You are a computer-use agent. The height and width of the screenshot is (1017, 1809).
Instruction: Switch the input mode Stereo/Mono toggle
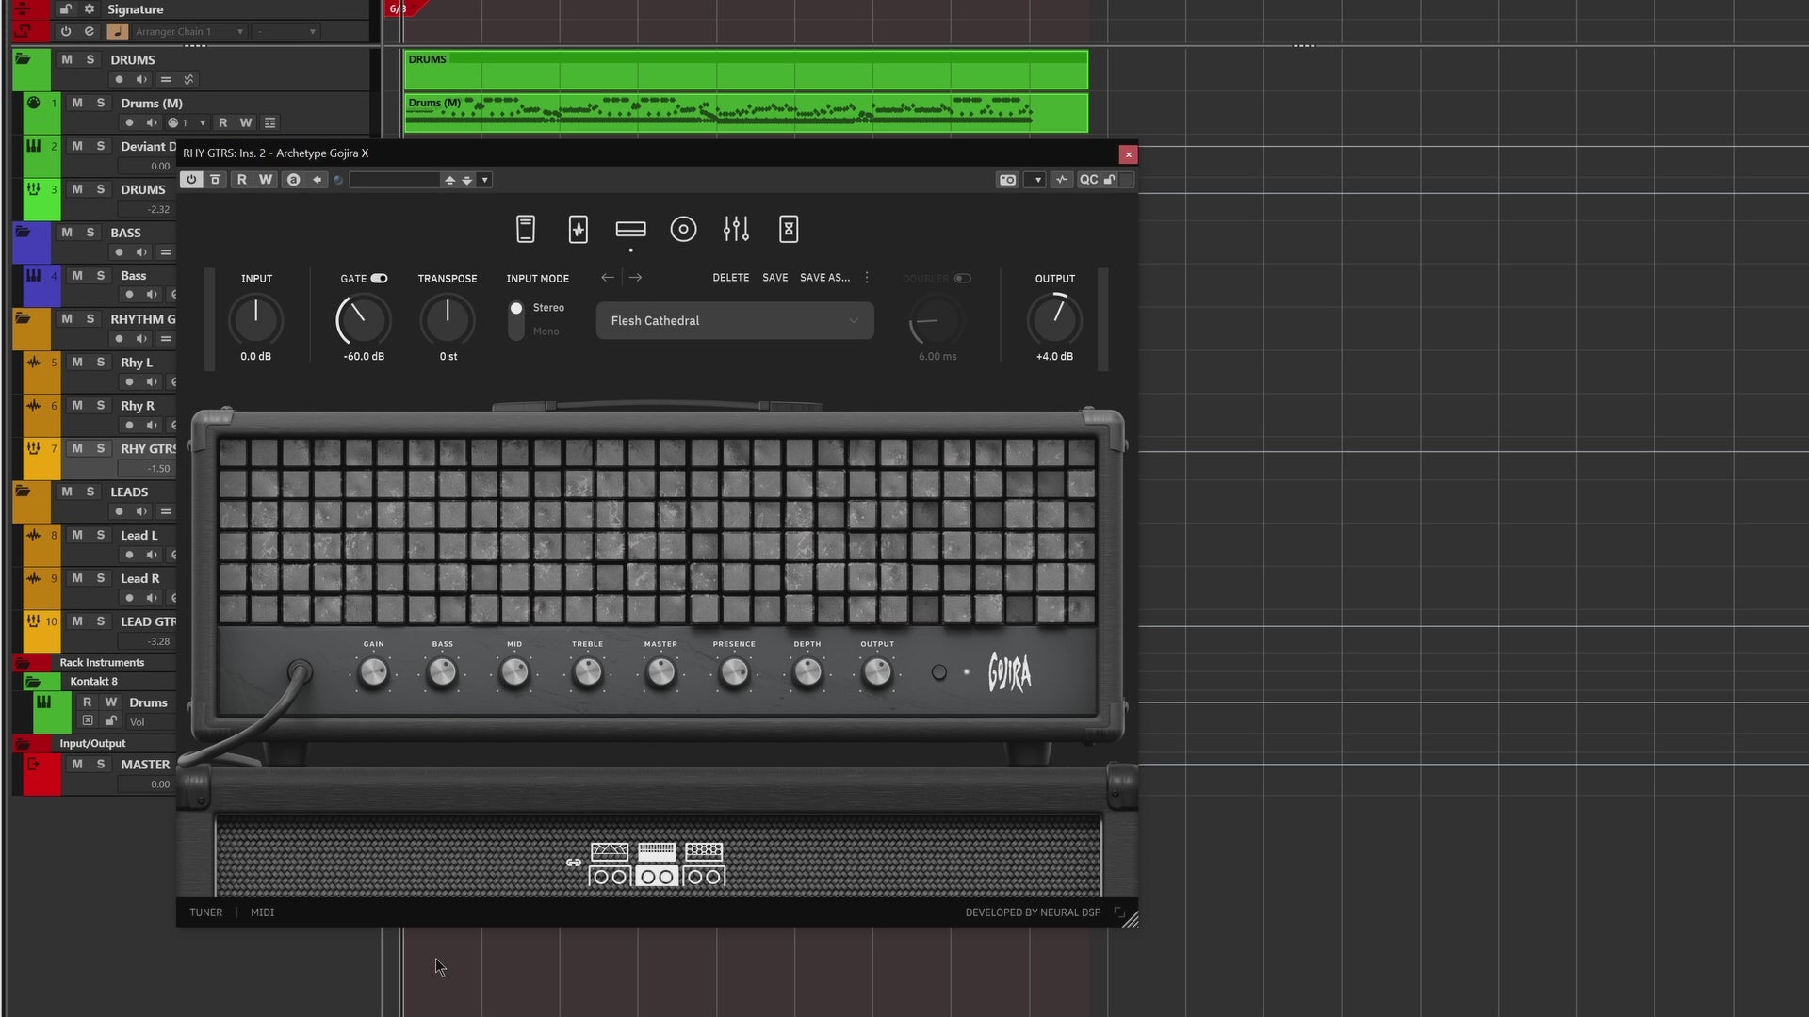[x=516, y=320]
